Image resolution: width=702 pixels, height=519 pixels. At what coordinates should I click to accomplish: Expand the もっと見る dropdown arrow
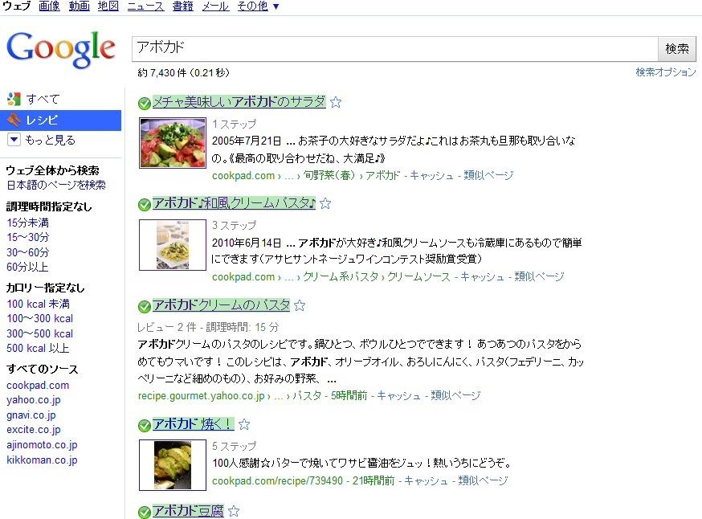click(x=14, y=140)
